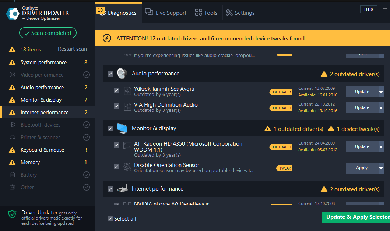
Task: Click the Other category icon in sidebar
Action: coord(12,187)
